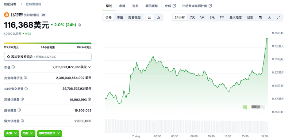The width and height of the screenshot is (292, 140).
Task: Click the download chart data icon
Action: [269, 18]
